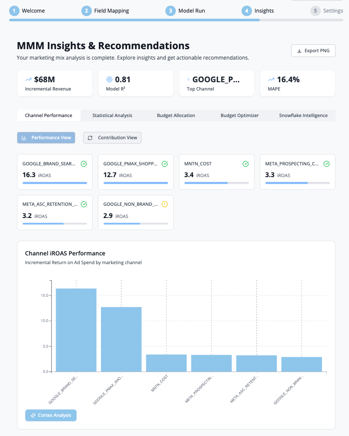This screenshot has height=436, width=349.
Task: Click the GOOGLE_PMAX_SHOPPING iROAS progress bar
Action: 135,183
